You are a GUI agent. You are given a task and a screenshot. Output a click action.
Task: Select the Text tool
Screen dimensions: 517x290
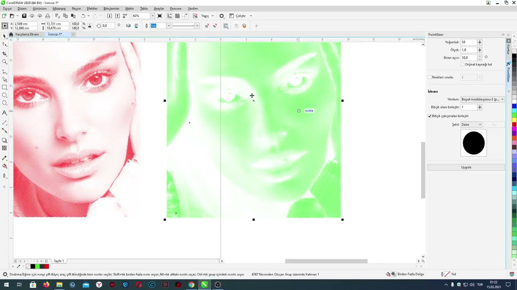click(x=4, y=113)
